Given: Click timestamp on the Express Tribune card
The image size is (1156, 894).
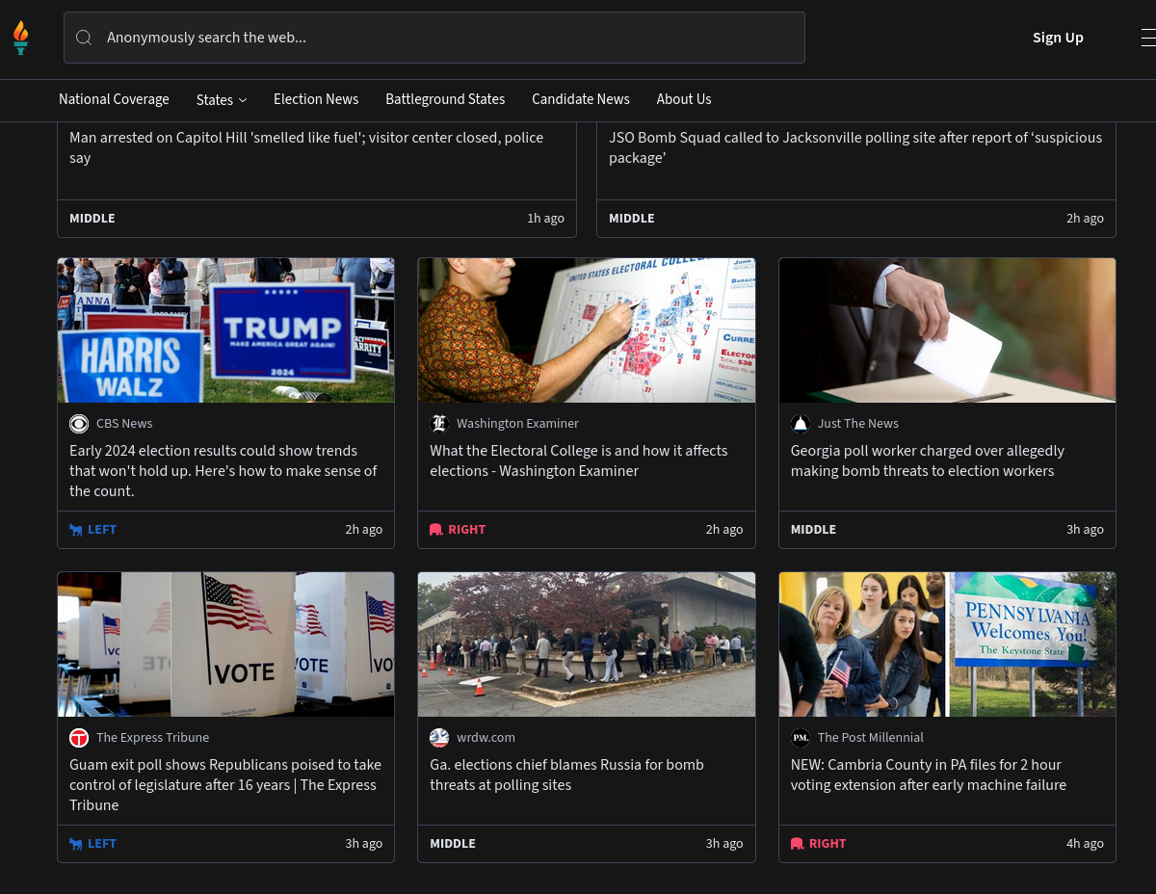Looking at the screenshot, I should (x=364, y=844).
